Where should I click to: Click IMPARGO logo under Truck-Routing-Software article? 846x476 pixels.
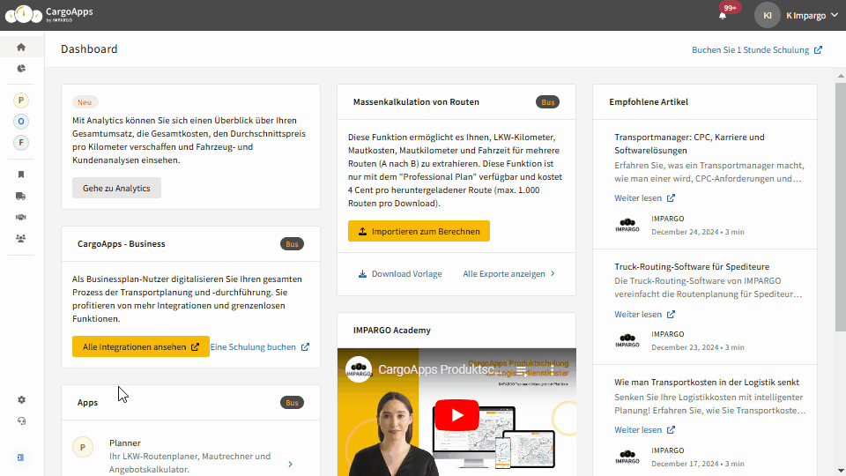(x=627, y=340)
